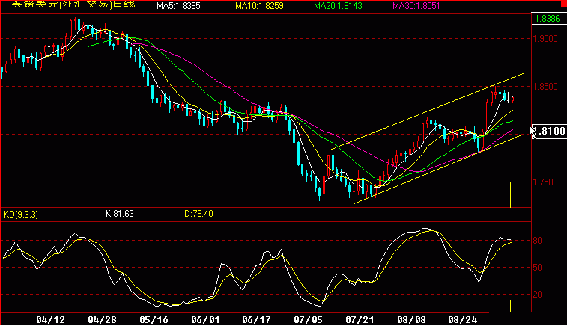This screenshot has width=567, height=326.
Task: Select the green MA20:1.8143 label
Action: [x=338, y=6]
